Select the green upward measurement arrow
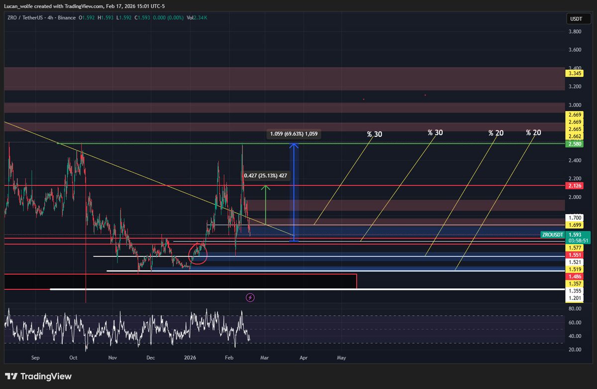This screenshot has height=389, width=597. (266, 204)
